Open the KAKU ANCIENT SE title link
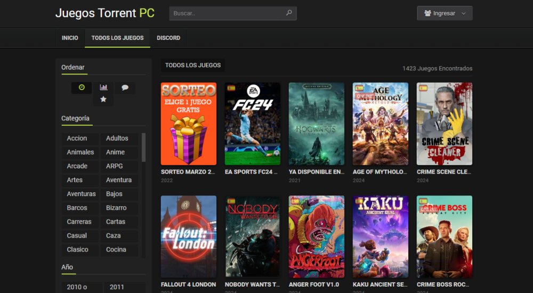Viewport: 533px width, 293px height. coord(380,284)
